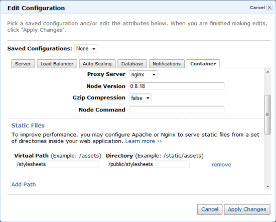Remove the /stylesheets static path
This screenshot has height=222, width=276.
click(x=221, y=165)
